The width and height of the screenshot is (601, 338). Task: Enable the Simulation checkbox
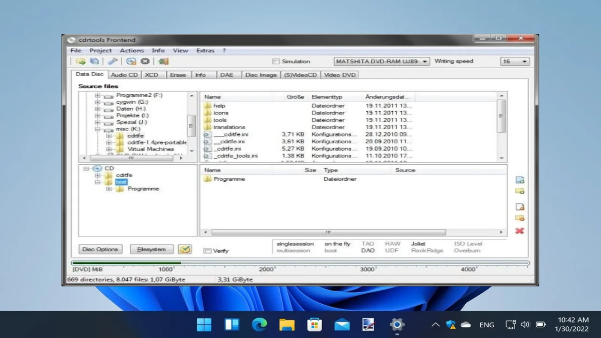276,61
